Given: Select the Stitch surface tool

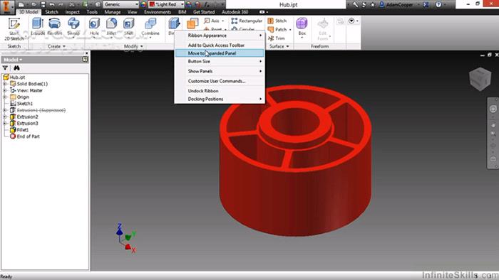Looking at the screenshot, I should click(277, 21).
